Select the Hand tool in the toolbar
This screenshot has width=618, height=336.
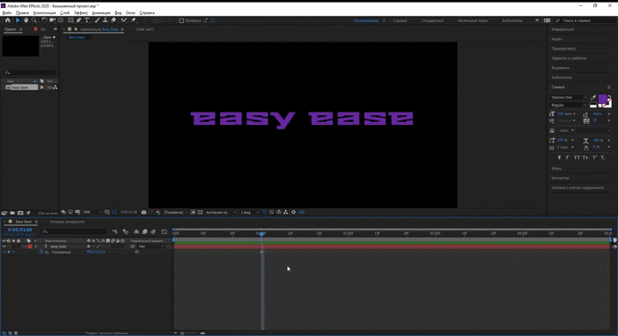[26, 20]
